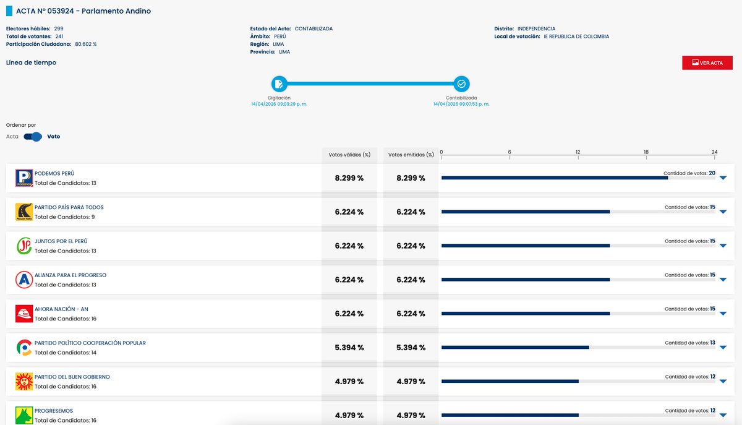Click the ALIANZA PARA EL PROGRESO name

click(70, 275)
